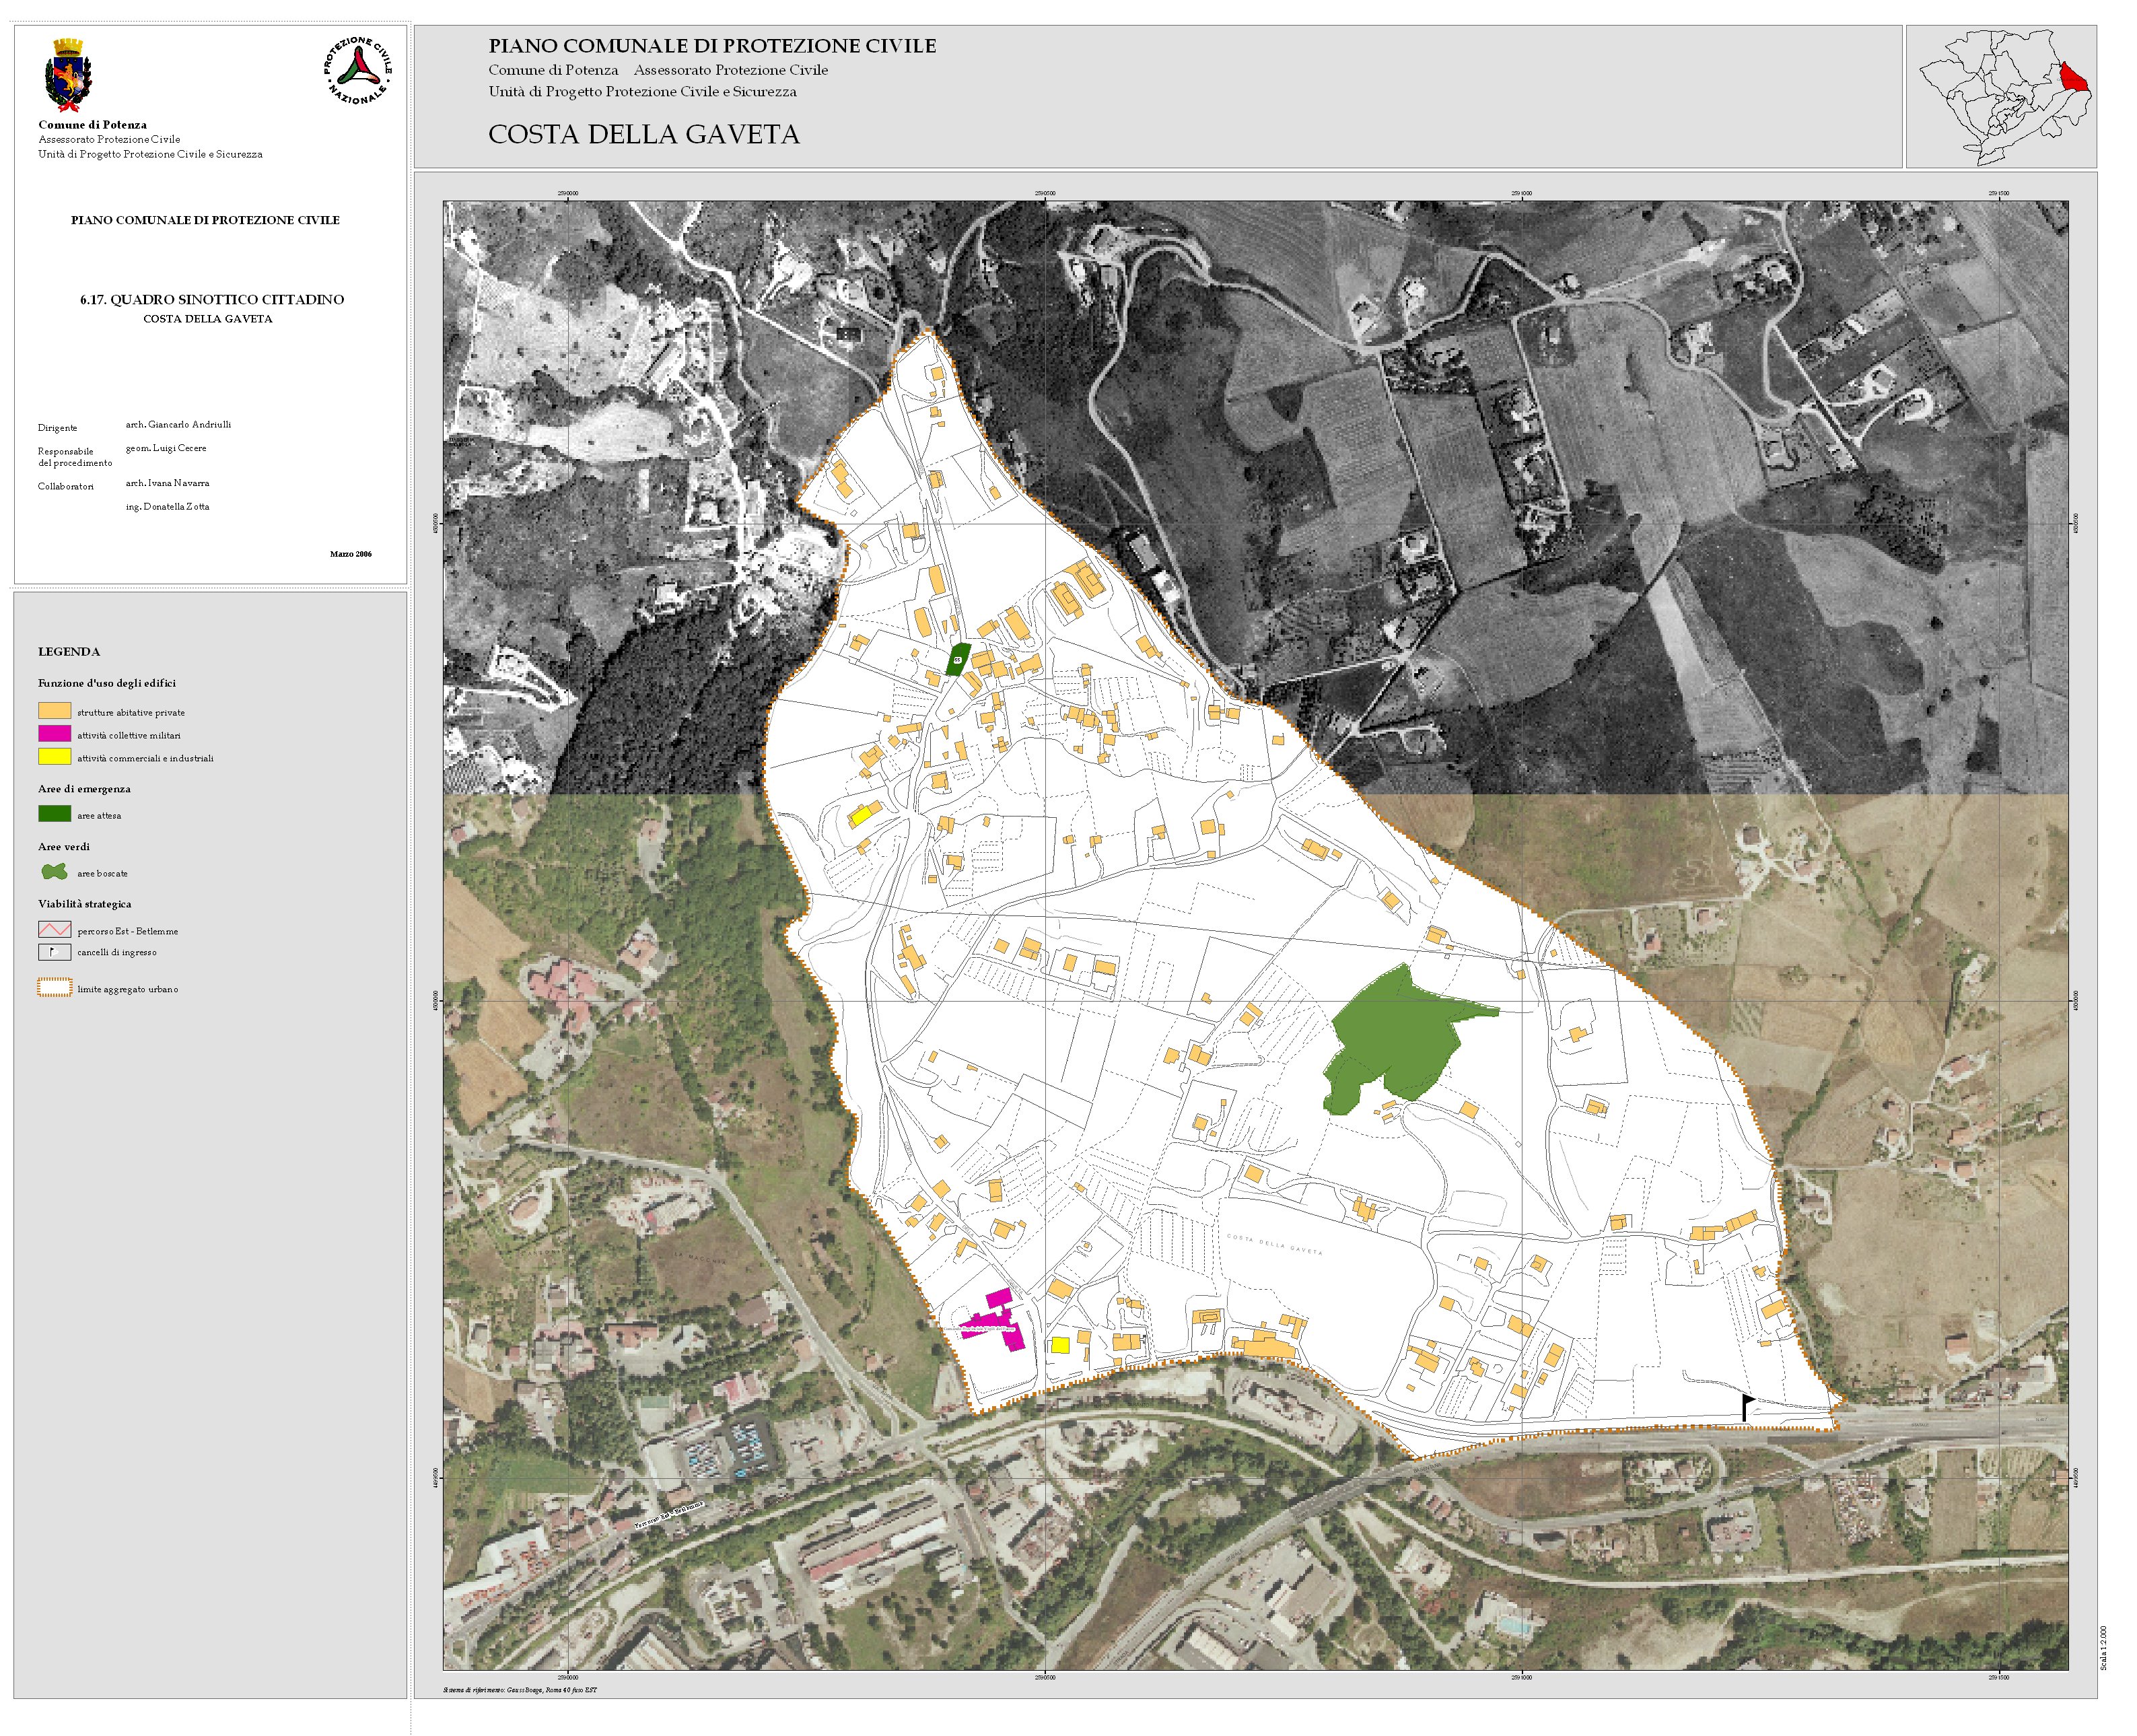Click the percorso Est - Betlemme zigzag symbol
Screen dimensions: 2137x1736
[54, 930]
